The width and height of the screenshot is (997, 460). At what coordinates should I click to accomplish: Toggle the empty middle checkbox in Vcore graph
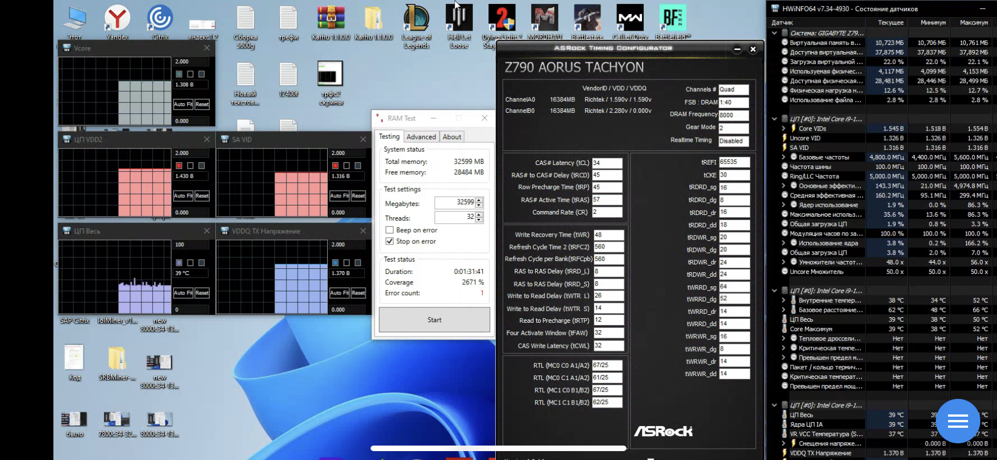tap(190, 74)
